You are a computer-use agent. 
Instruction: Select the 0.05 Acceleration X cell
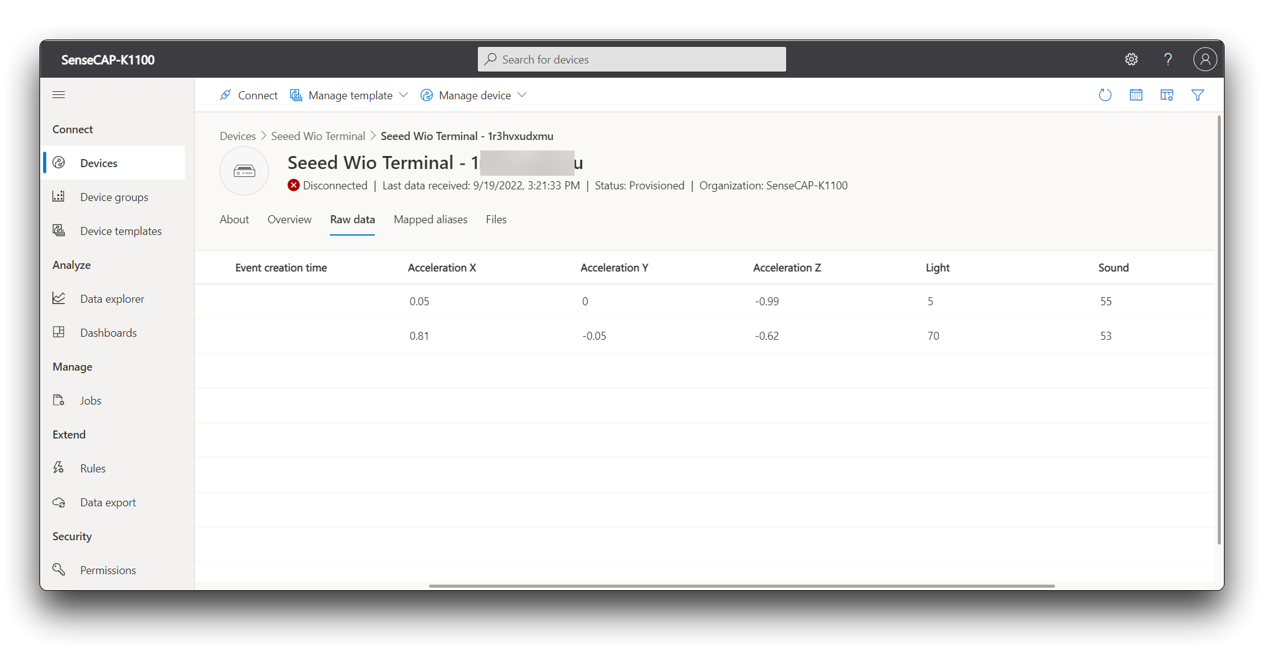(419, 302)
